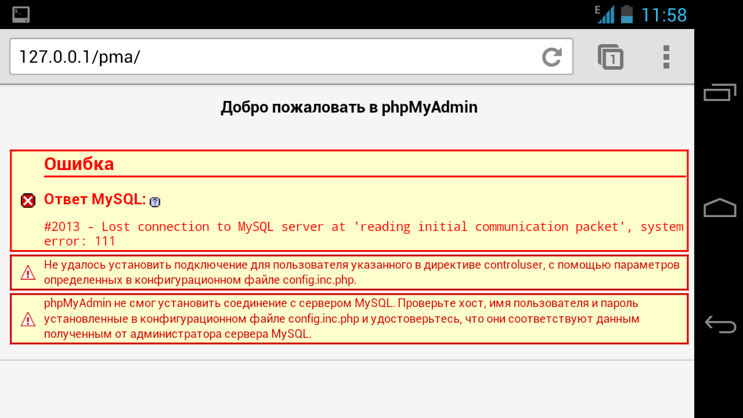Tap the Android home button
Image resolution: width=743 pixels, height=418 pixels.
(720, 208)
